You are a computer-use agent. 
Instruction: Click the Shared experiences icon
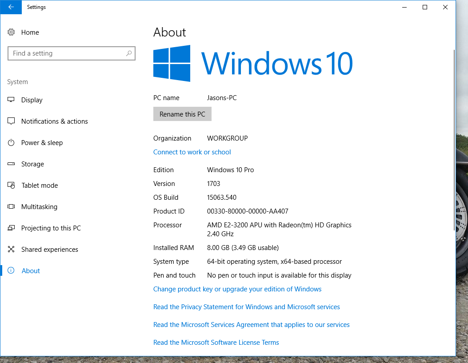pyautogui.click(x=12, y=250)
